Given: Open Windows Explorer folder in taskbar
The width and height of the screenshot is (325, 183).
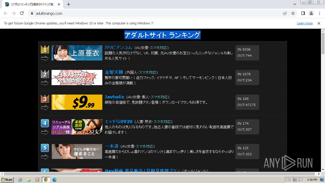Looking at the screenshot, I should pyautogui.click(x=29, y=180).
